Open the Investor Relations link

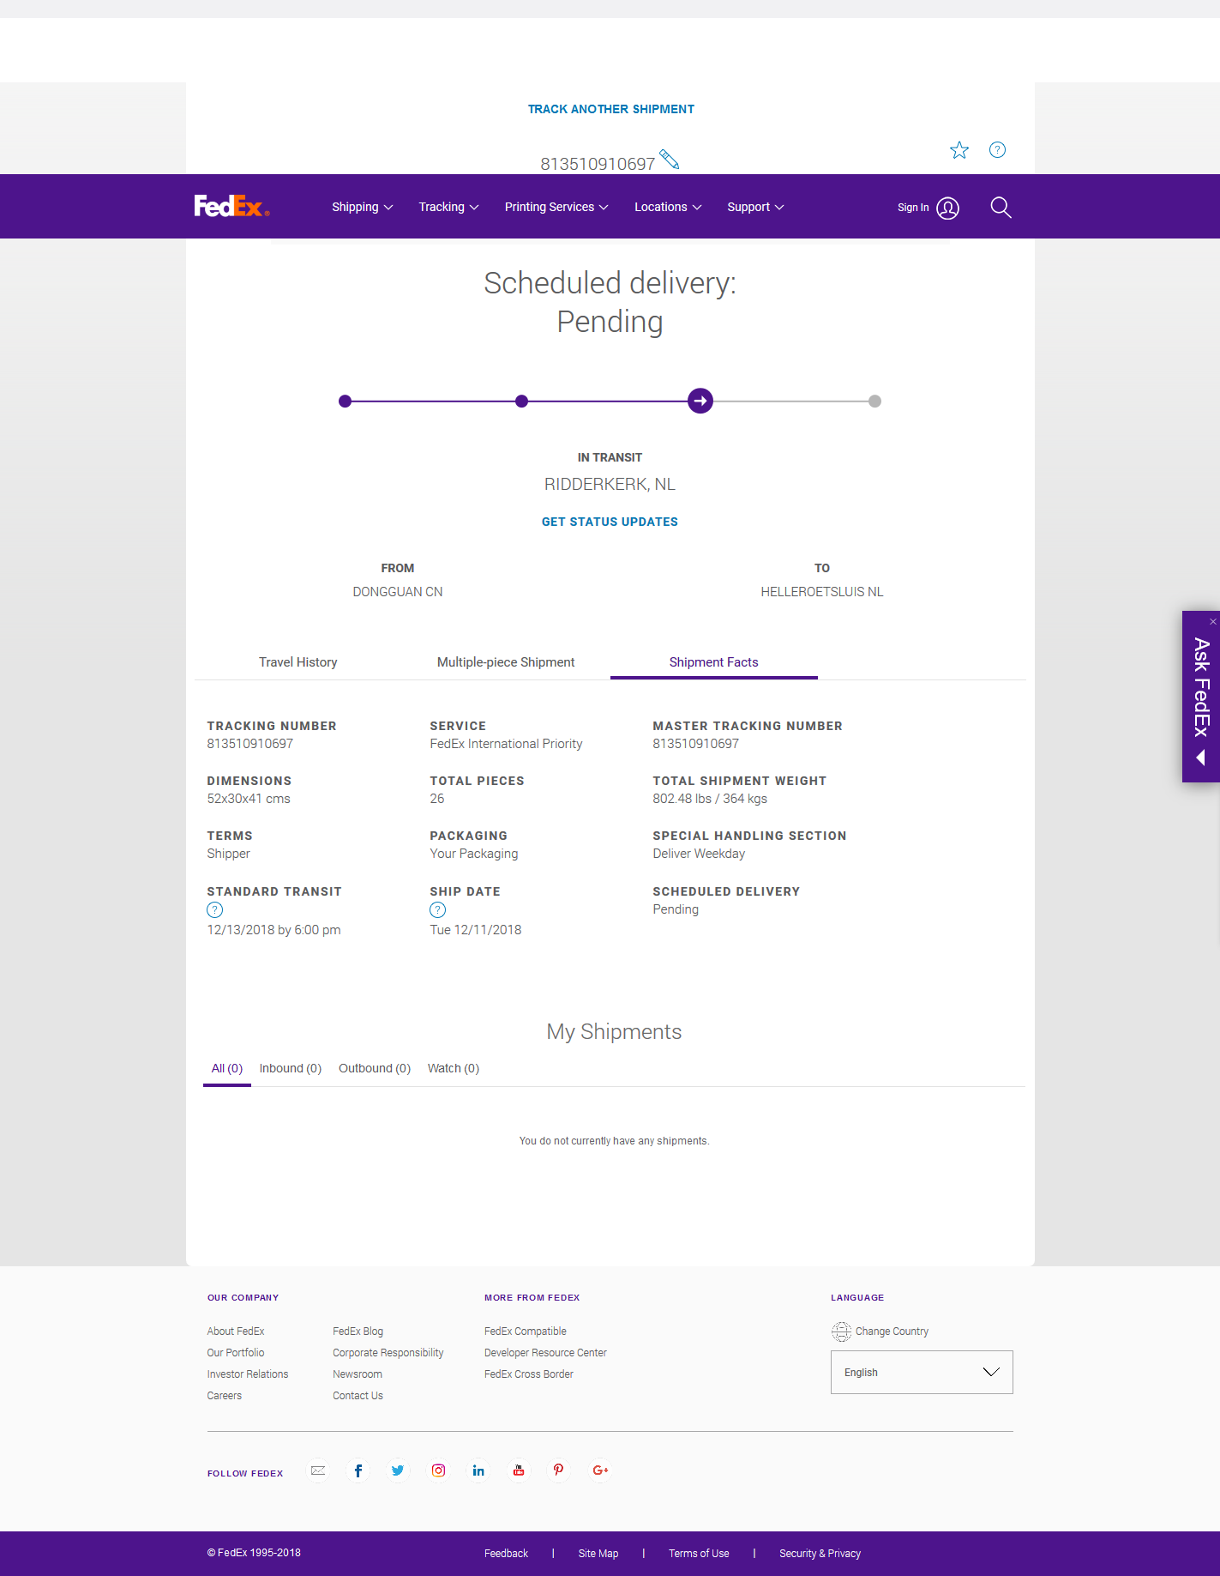248,1374
